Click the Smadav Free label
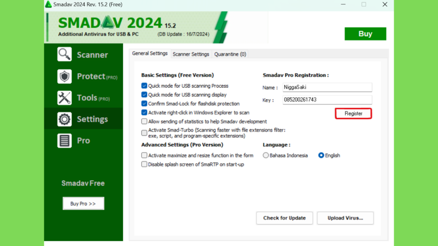 (83, 183)
